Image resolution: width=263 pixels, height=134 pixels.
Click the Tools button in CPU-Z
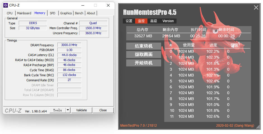pos(58,110)
